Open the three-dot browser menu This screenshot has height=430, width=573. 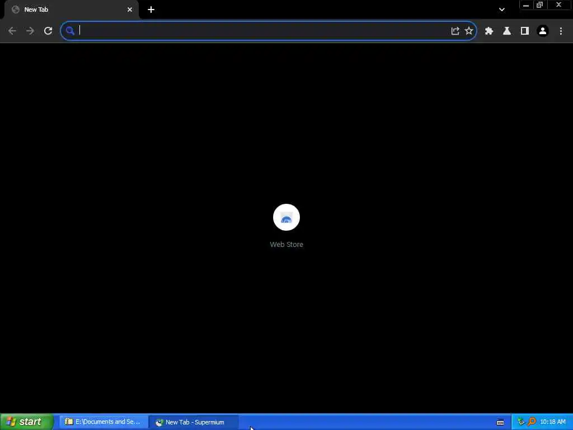pyautogui.click(x=561, y=31)
